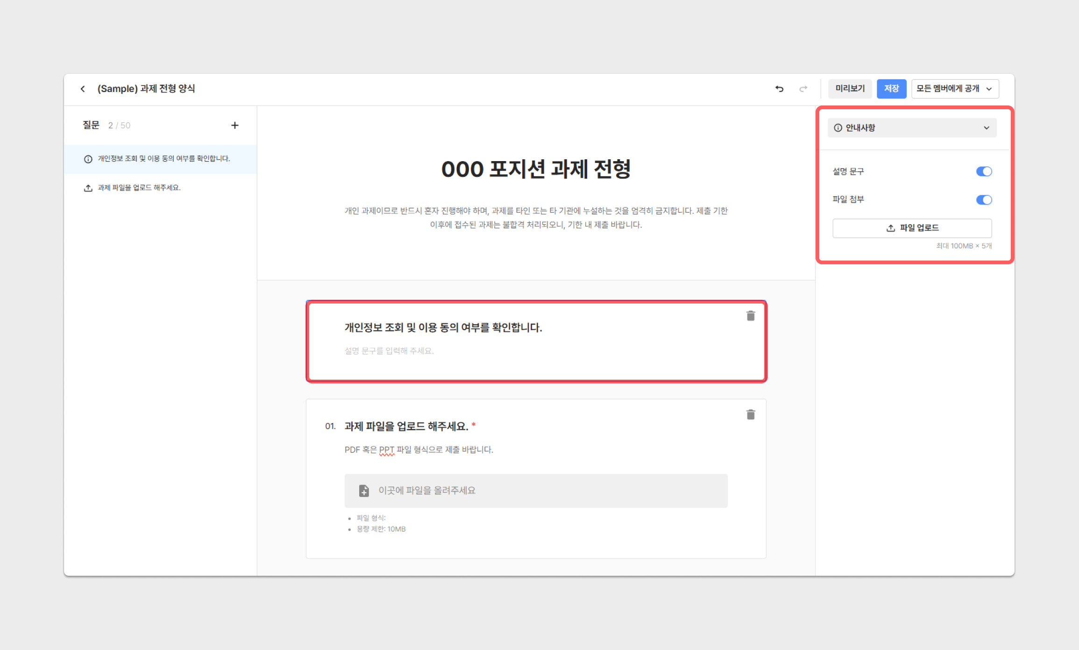This screenshot has height=650, width=1079.
Task: Click the 000 포지션 과제 전형 title
Action: (536, 169)
